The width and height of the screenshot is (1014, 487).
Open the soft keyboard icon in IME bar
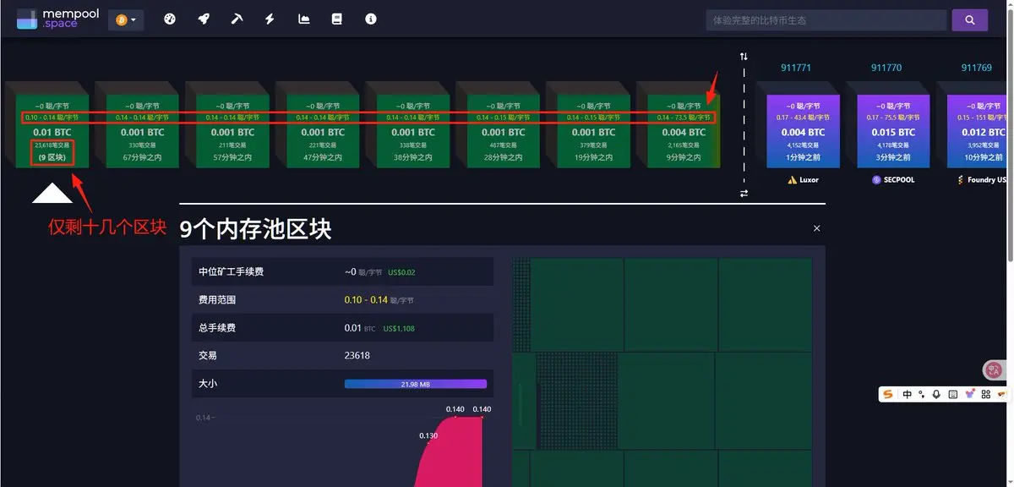pyautogui.click(x=952, y=394)
